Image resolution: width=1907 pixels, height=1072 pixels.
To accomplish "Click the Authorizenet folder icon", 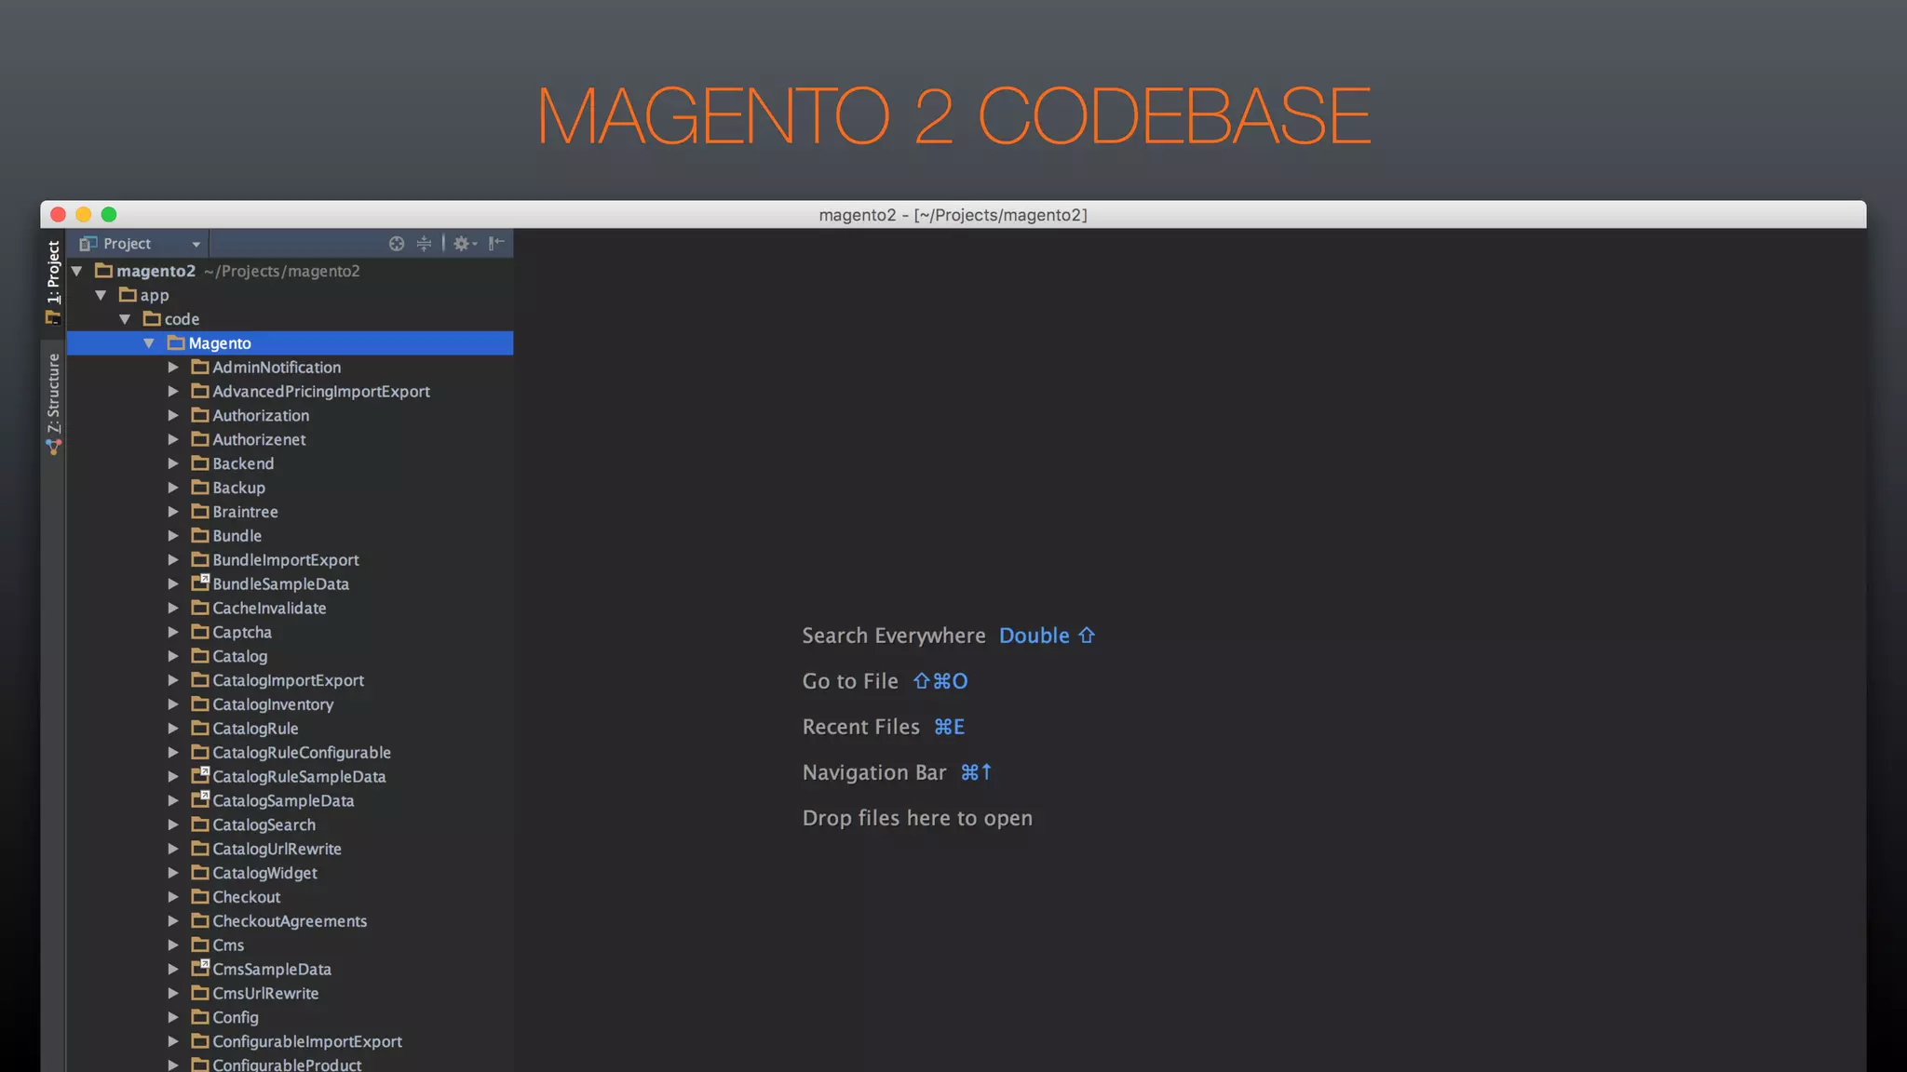I will click(x=200, y=439).
